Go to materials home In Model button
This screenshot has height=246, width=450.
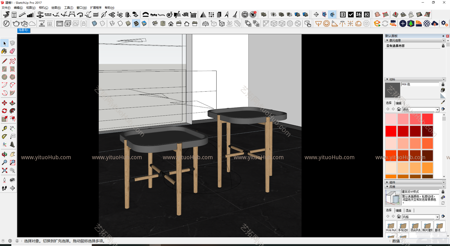click(399, 109)
